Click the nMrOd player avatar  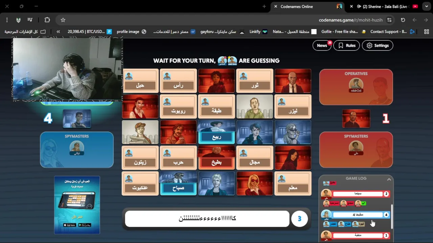[x=356, y=84]
